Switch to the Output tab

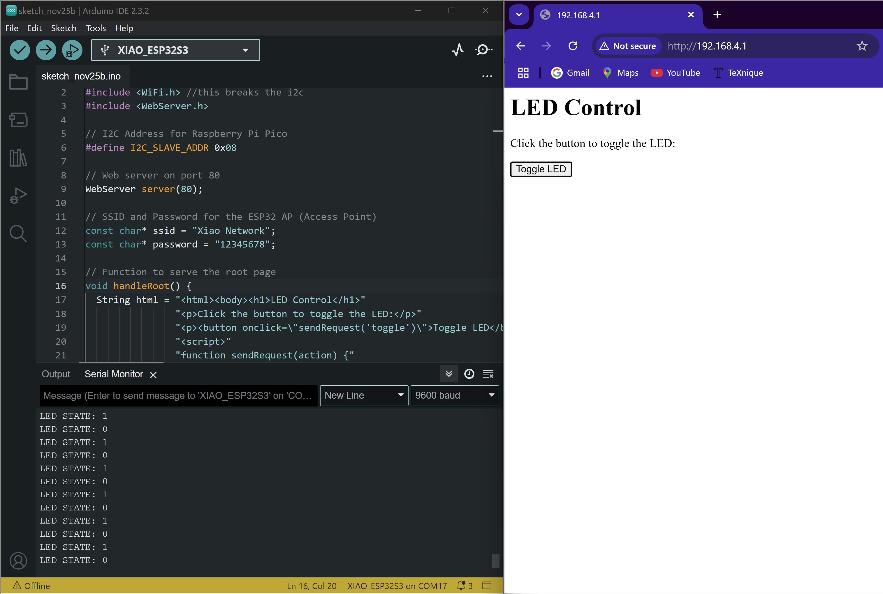[56, 374]
